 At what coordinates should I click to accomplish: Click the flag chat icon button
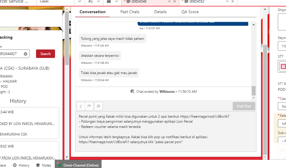tap(89, 106)
